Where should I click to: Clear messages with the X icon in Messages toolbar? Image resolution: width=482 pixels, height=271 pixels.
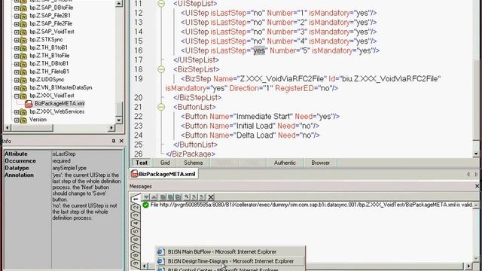tap(211, 197)
